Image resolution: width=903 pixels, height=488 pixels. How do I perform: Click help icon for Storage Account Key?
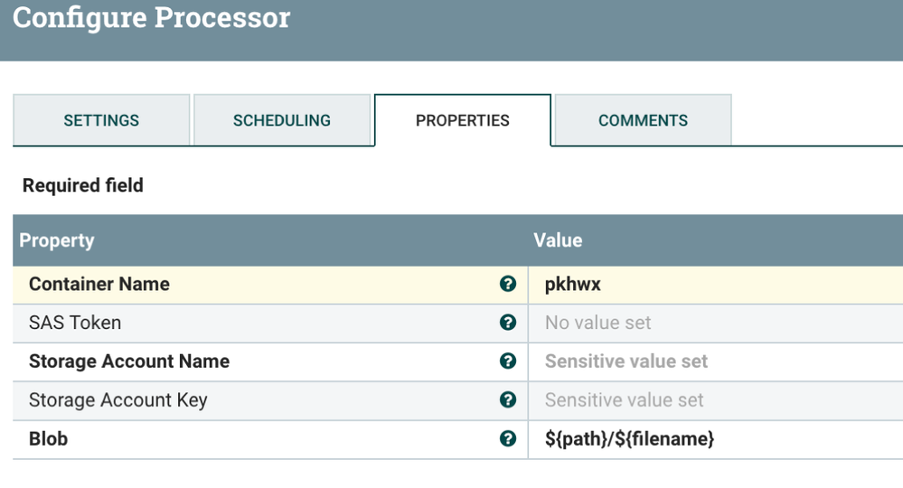tap(508, 400)
